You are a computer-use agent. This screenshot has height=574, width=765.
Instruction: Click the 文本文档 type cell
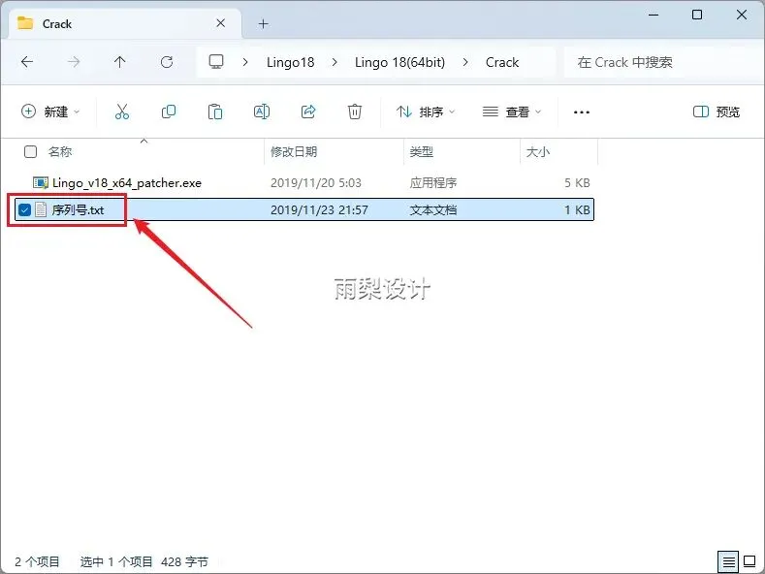coord(433,209)
